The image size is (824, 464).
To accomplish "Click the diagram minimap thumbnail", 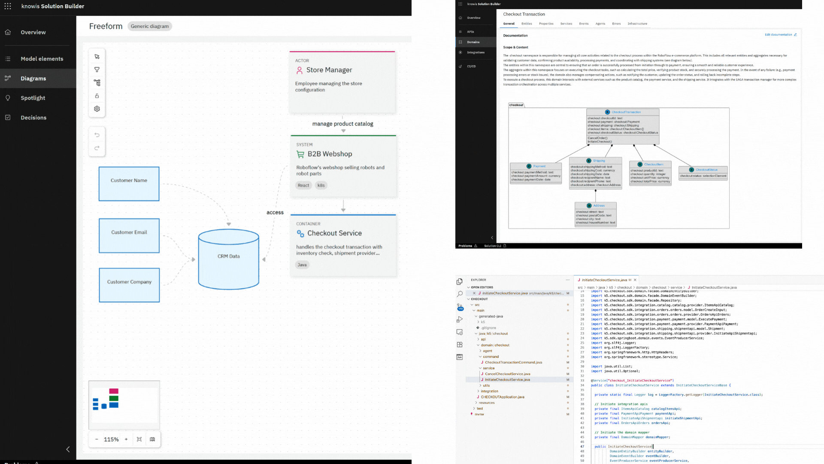I will click(124, 404).
